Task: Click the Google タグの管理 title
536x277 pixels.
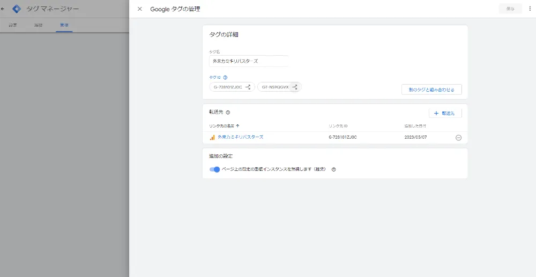Action: click(175, 9)
